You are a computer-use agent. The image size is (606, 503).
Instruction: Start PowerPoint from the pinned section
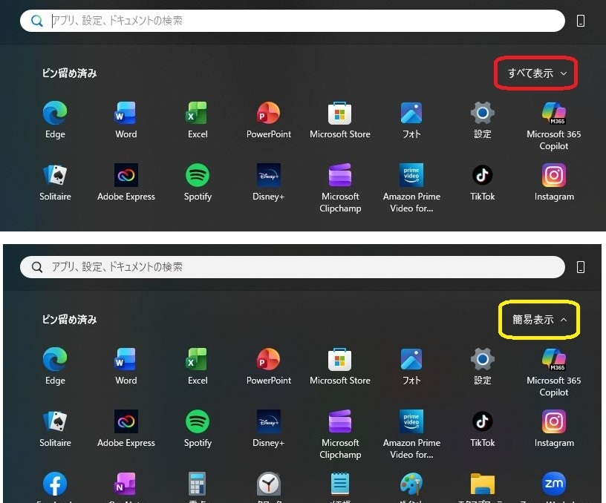[x=268, y=111]
